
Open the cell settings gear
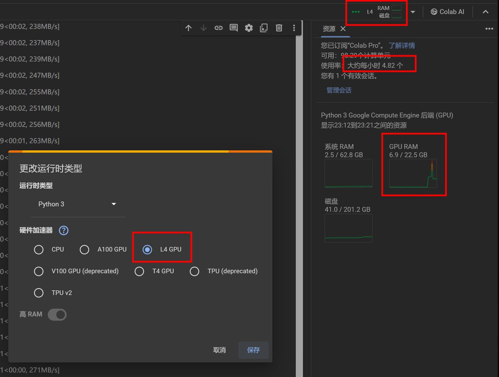[249, 28]
